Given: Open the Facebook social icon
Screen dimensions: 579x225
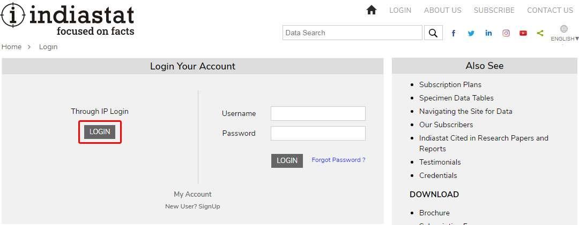Looking at the screenshot, I should 454,33.
